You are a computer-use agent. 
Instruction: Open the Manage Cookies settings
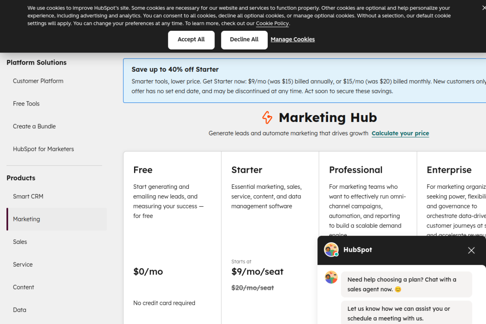point(292,39)
